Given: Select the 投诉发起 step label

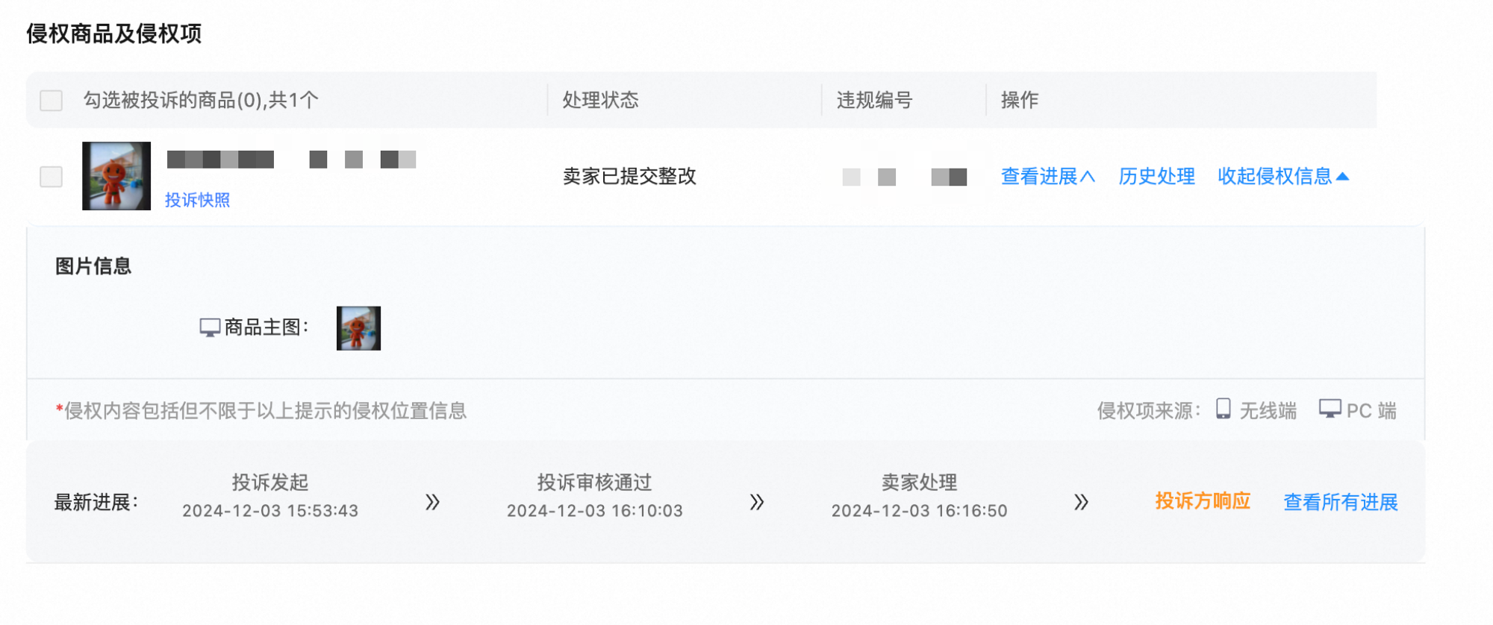Looking at the screenshot, I should click(x=270, y=483).
